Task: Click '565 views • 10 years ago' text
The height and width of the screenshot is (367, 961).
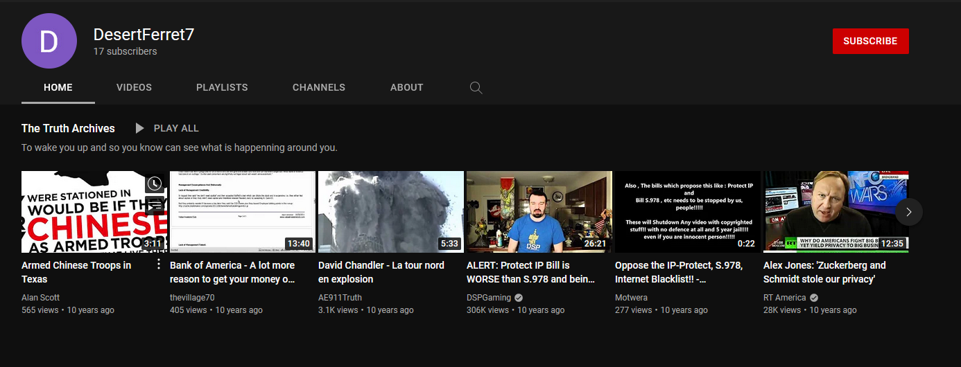Action: 68,310
